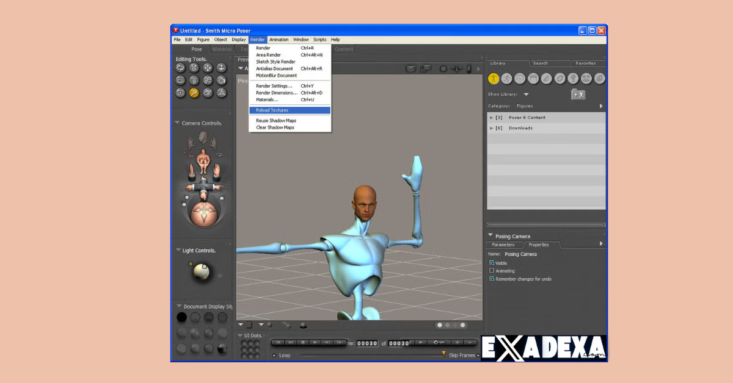Open the Figures library category icon
733x383 pixels.
point(494,78)
